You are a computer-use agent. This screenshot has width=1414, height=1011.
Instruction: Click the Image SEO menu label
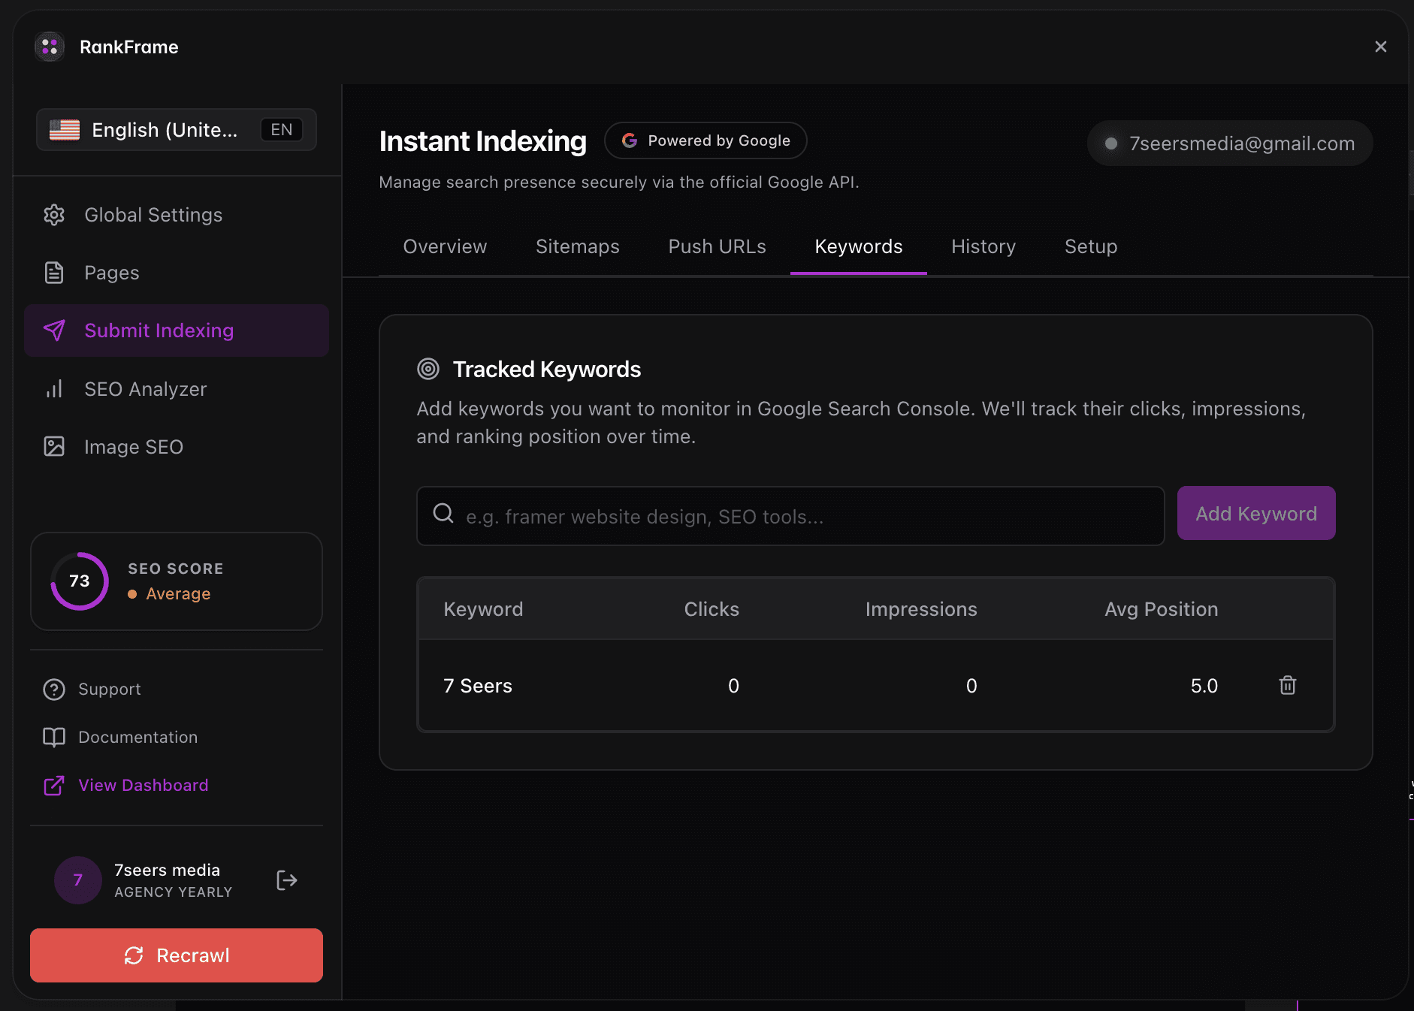tap(134, 447)
